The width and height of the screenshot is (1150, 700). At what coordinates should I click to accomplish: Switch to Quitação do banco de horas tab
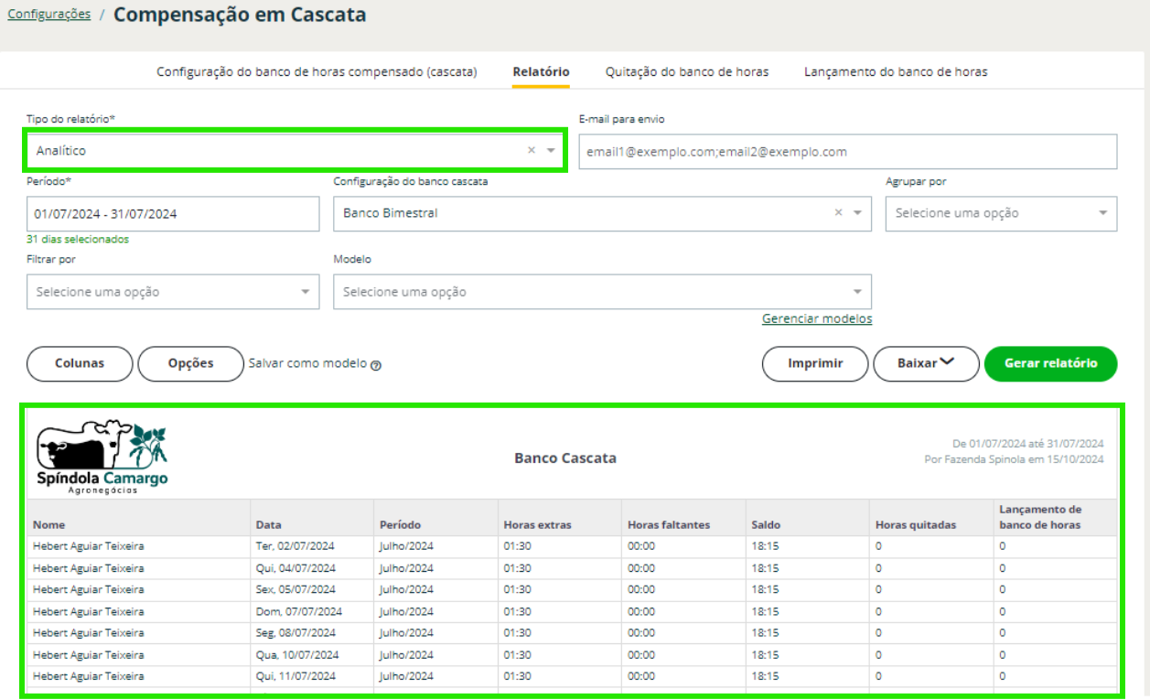point(686,71)
